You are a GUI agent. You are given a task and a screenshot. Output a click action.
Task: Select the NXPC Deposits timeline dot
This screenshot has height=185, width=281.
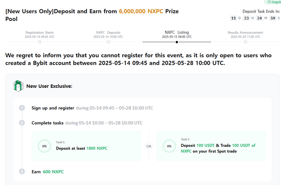(x=108, y=42)
